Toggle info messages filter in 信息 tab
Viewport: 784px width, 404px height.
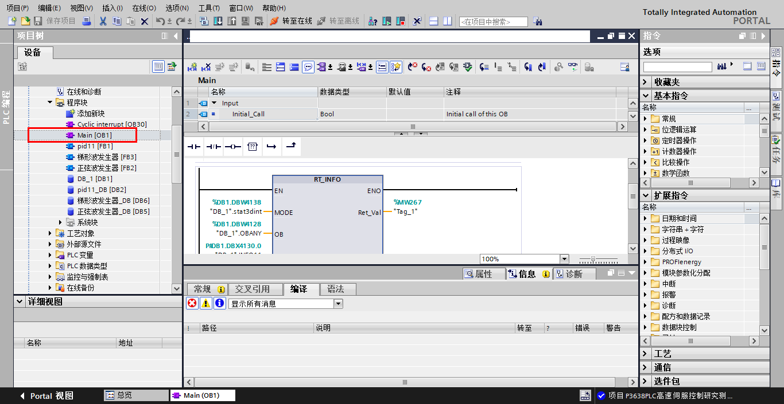pyautogui.click(x=220, y=304)
